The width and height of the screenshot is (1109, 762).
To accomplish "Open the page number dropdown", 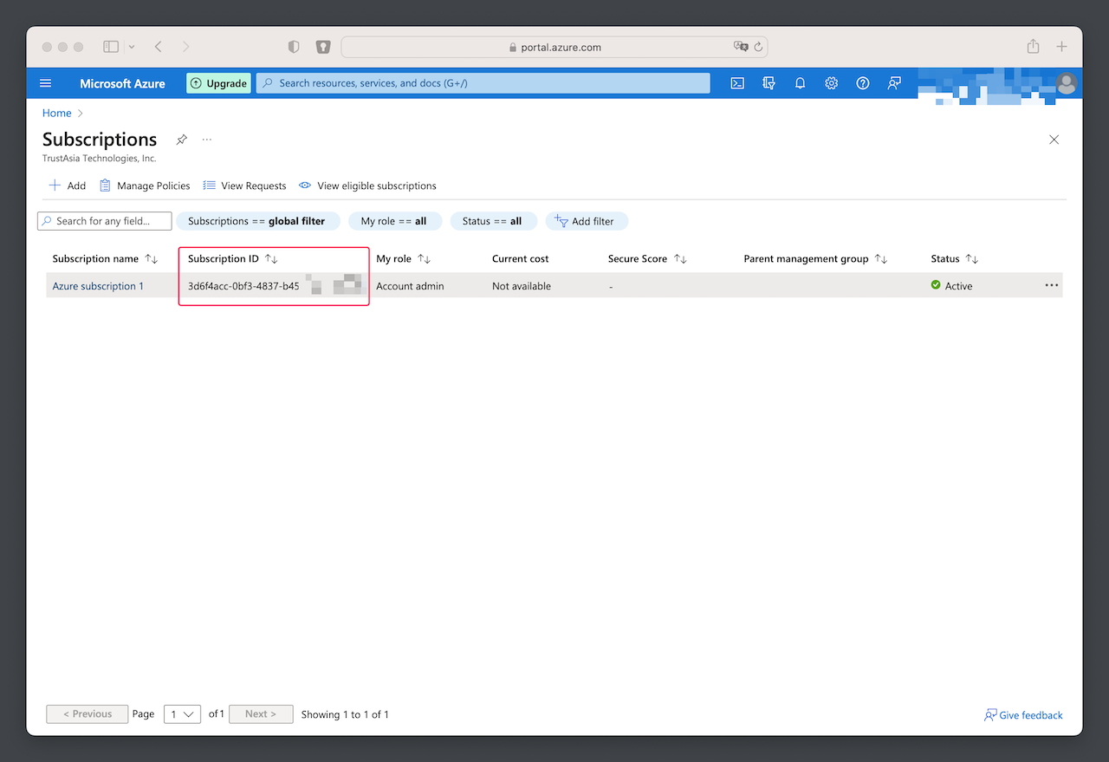I will click(182, 714).
